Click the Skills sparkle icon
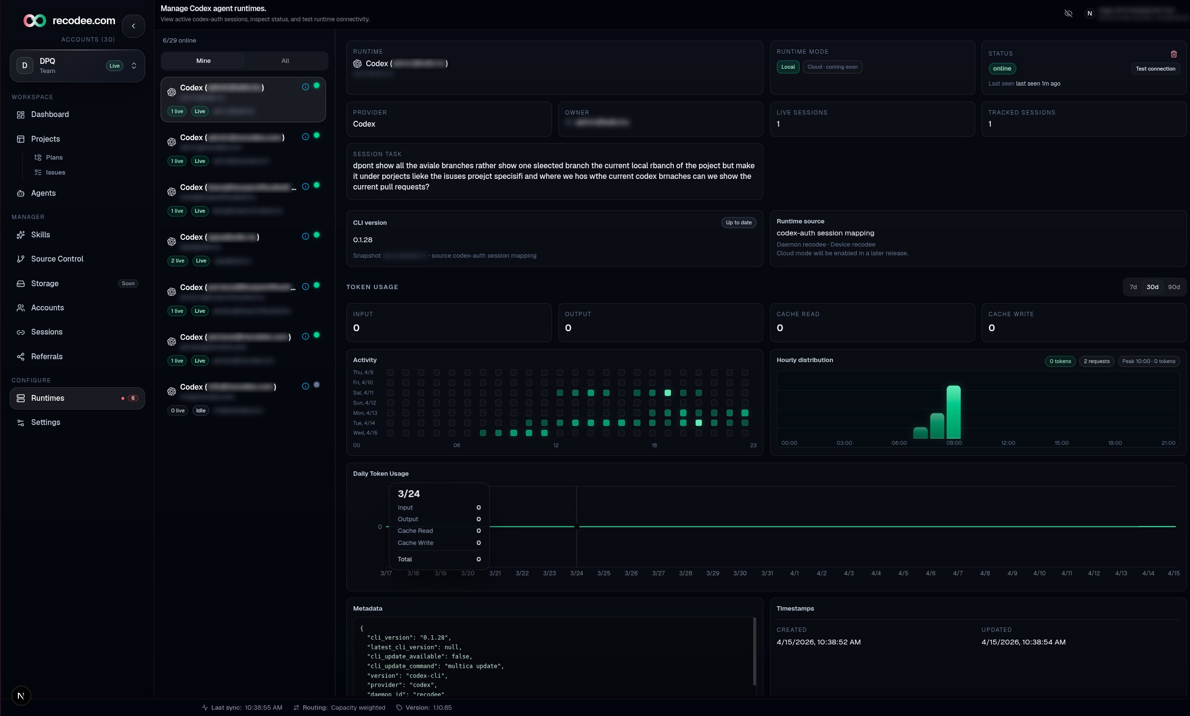The height and width of the screenshot is (716, 1190). 21,235
